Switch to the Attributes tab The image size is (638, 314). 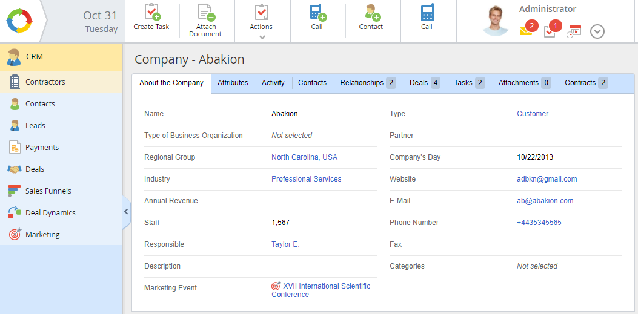pyautogui.click(x=233, y=83)
